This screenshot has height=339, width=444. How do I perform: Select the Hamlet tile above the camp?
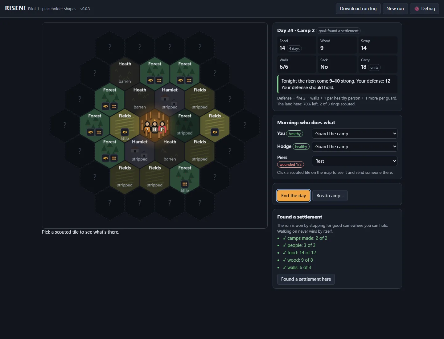click(170, 99)
